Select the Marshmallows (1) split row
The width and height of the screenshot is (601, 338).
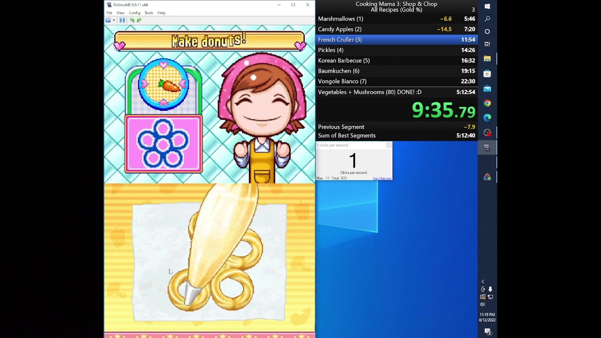pos(397,19)
